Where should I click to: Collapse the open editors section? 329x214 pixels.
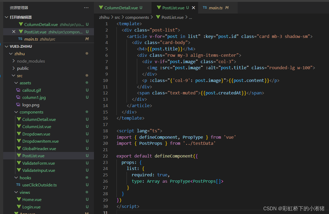7,17
